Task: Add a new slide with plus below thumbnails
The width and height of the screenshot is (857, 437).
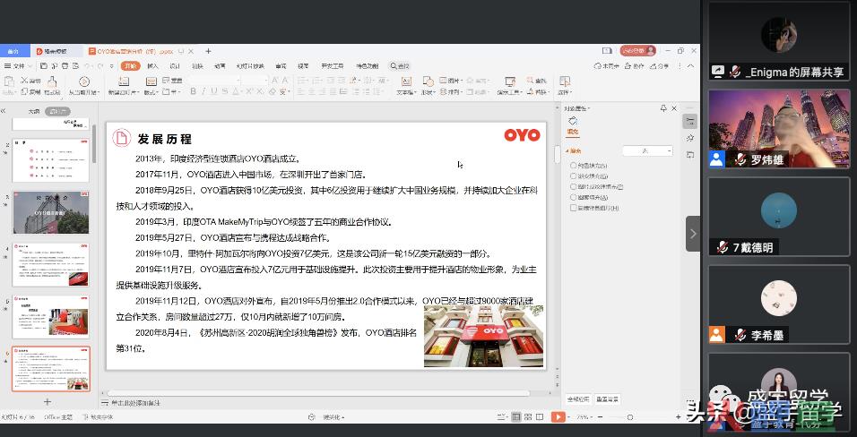Action: (47, 401)
